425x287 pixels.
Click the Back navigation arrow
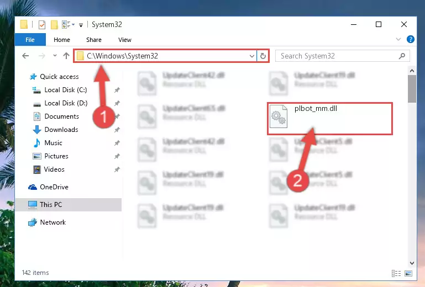click(25, 56)
